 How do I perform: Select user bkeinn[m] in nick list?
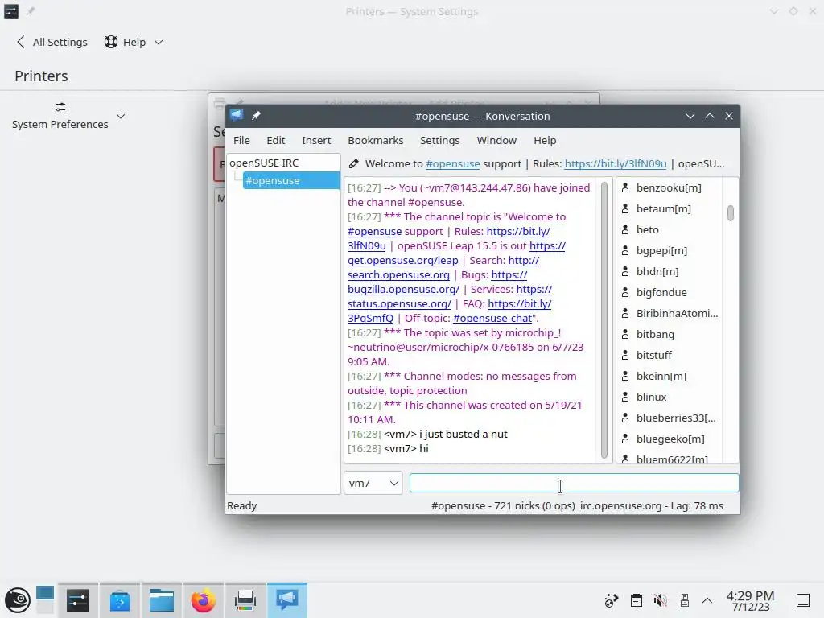[x=661, y=376]
